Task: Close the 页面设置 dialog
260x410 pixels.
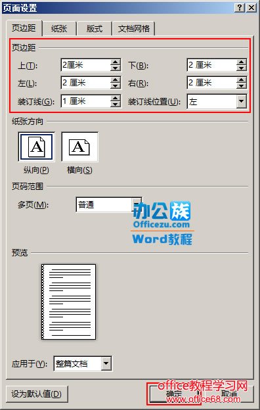Action: tap(251, 8)
